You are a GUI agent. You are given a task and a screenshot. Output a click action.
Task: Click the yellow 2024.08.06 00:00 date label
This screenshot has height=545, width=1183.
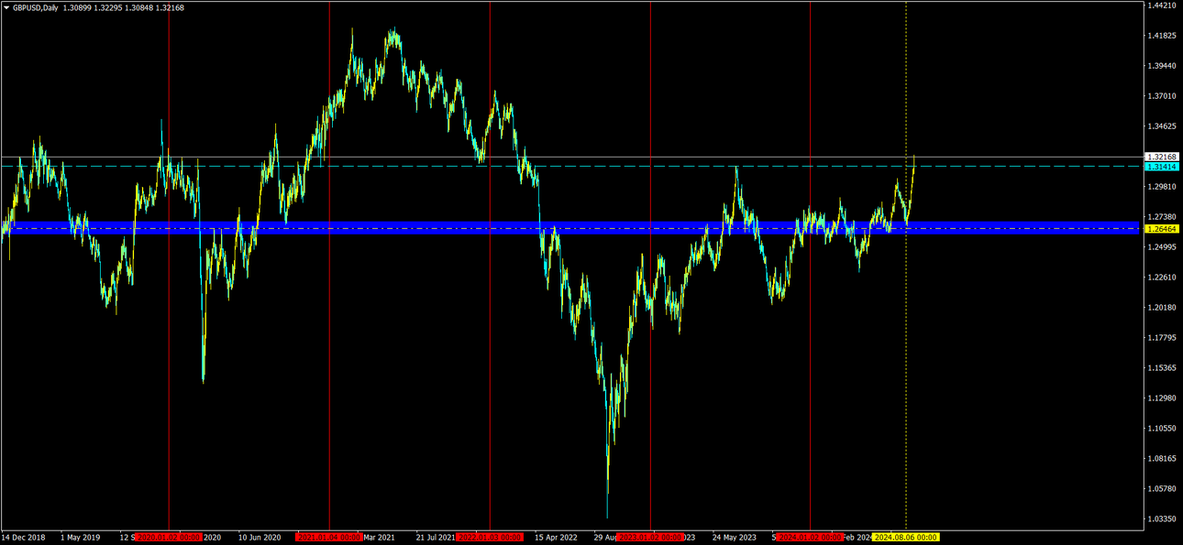pyautogui.click(x=906, y=538)
